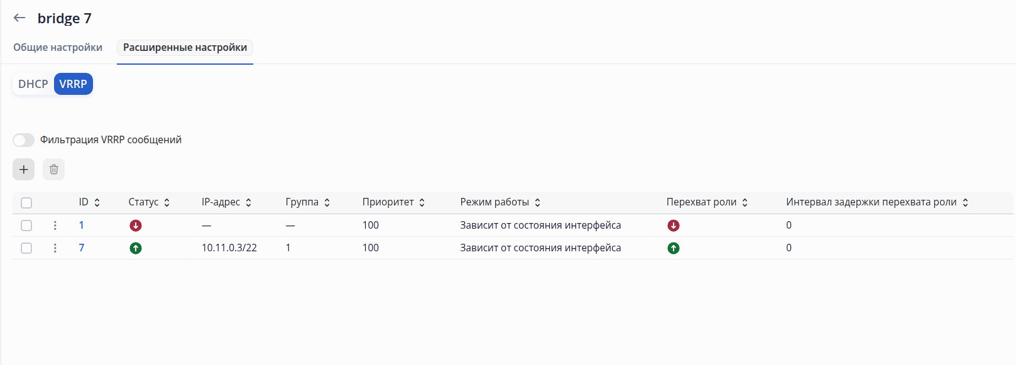Select checkbox for row with ID 7

pos(26,248)
